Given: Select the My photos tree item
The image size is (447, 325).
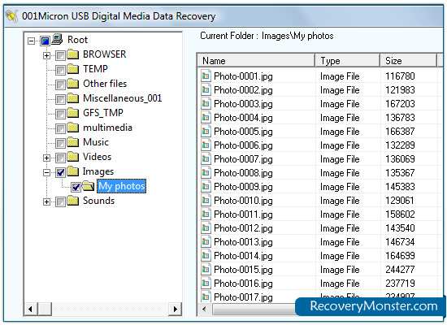Looking at the screenshot, I should click(x=122, y=186).
